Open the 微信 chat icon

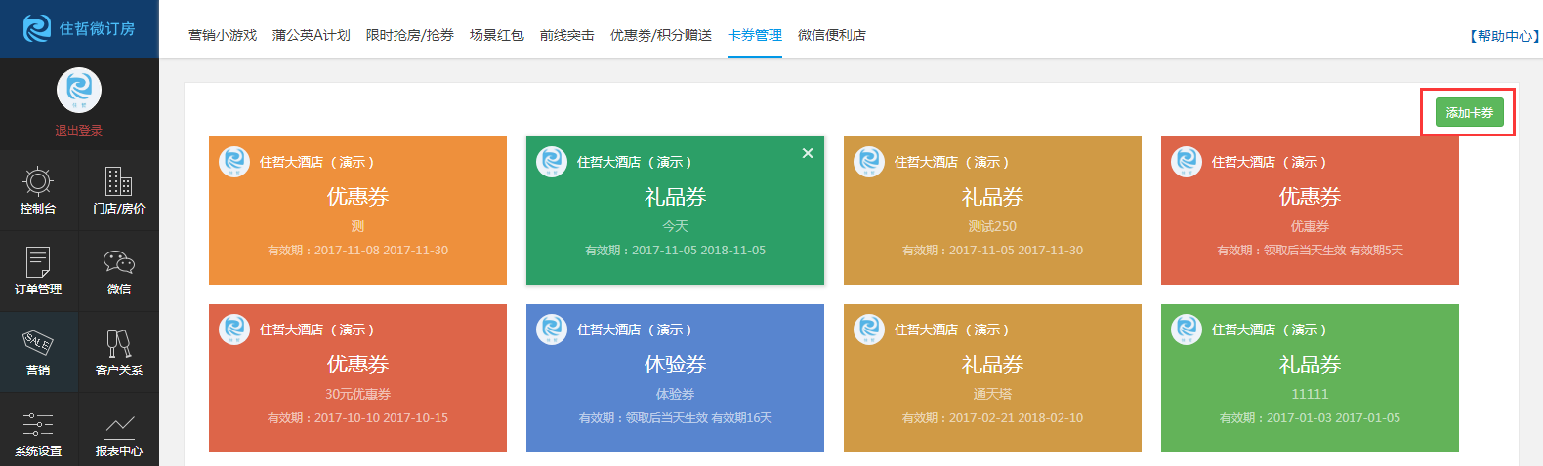point(119,262)
